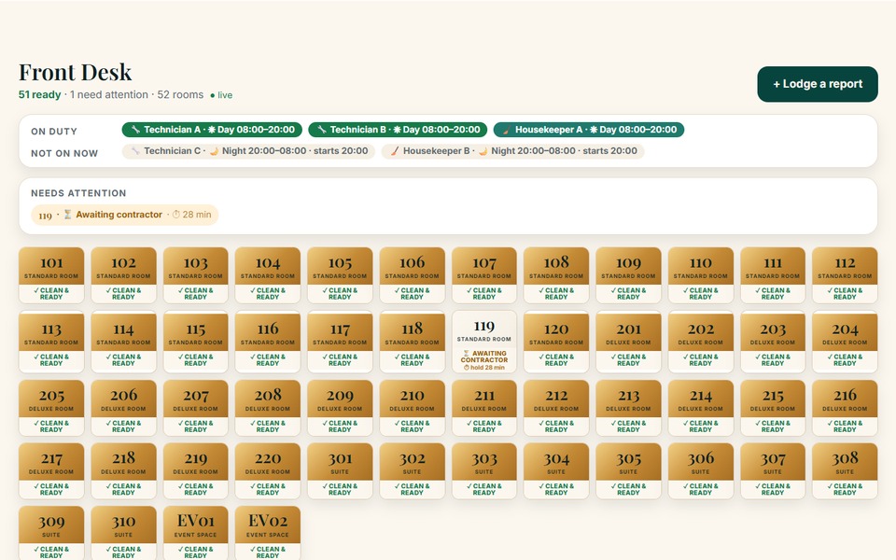
Task: Open room 101 standard room card
Action: (x=51, y=274)
